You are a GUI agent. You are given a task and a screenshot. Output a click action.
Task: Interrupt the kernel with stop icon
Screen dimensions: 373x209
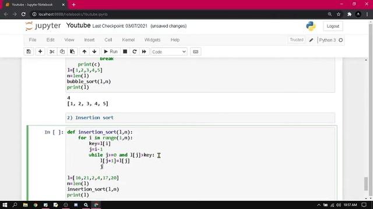pos(125,52)
